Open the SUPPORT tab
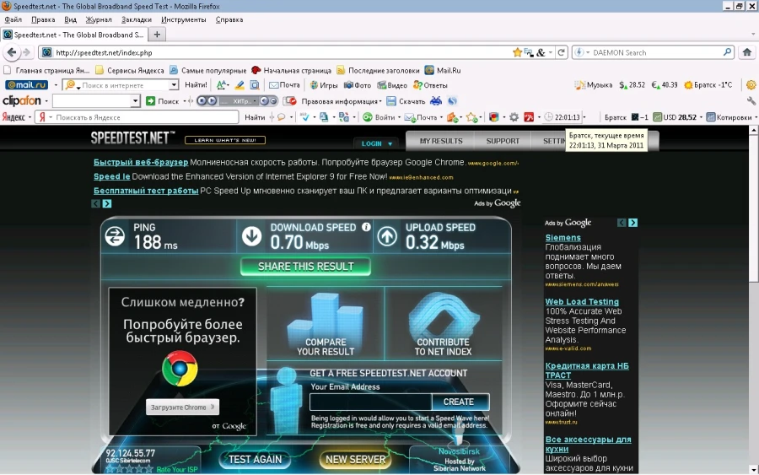The width and height of the screenshot is (759, 475). tap(503, 141)
